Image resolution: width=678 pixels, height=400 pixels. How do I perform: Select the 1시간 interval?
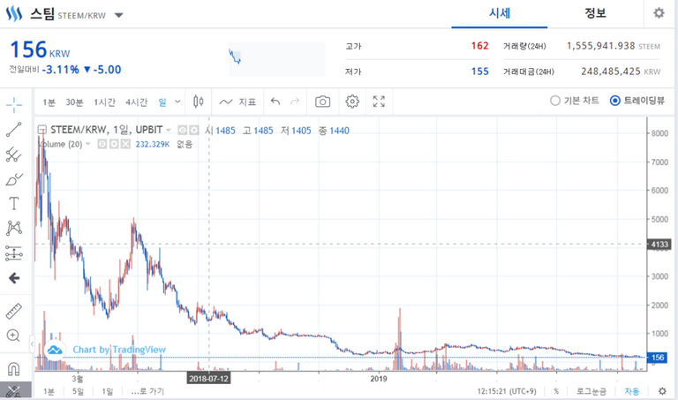point(105,102)
